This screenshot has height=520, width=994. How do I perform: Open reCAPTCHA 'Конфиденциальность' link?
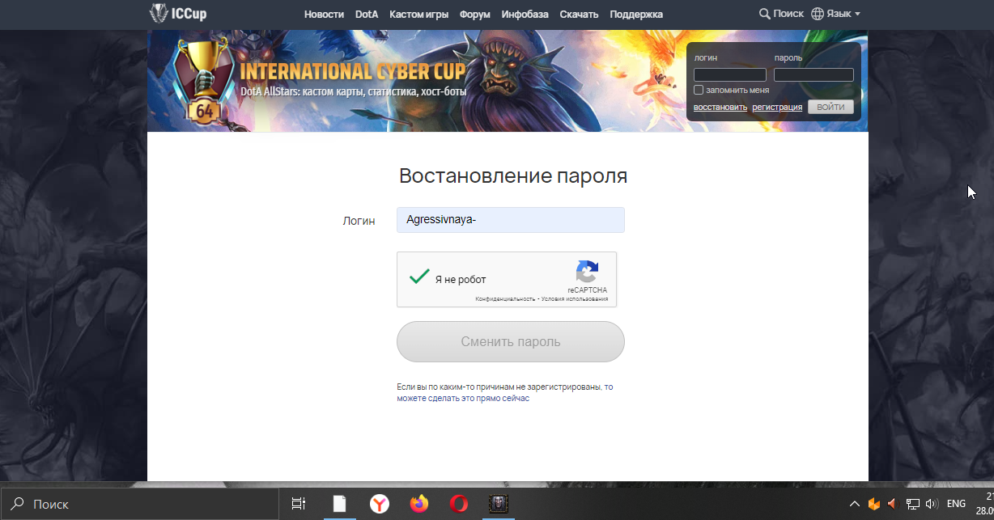[x=505, y=299]
